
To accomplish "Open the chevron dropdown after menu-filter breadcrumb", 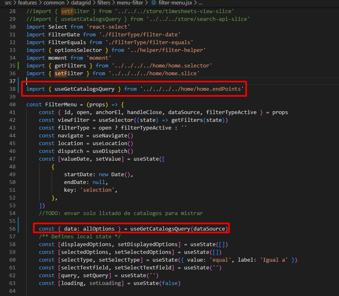I will click(x=146, y=3).
